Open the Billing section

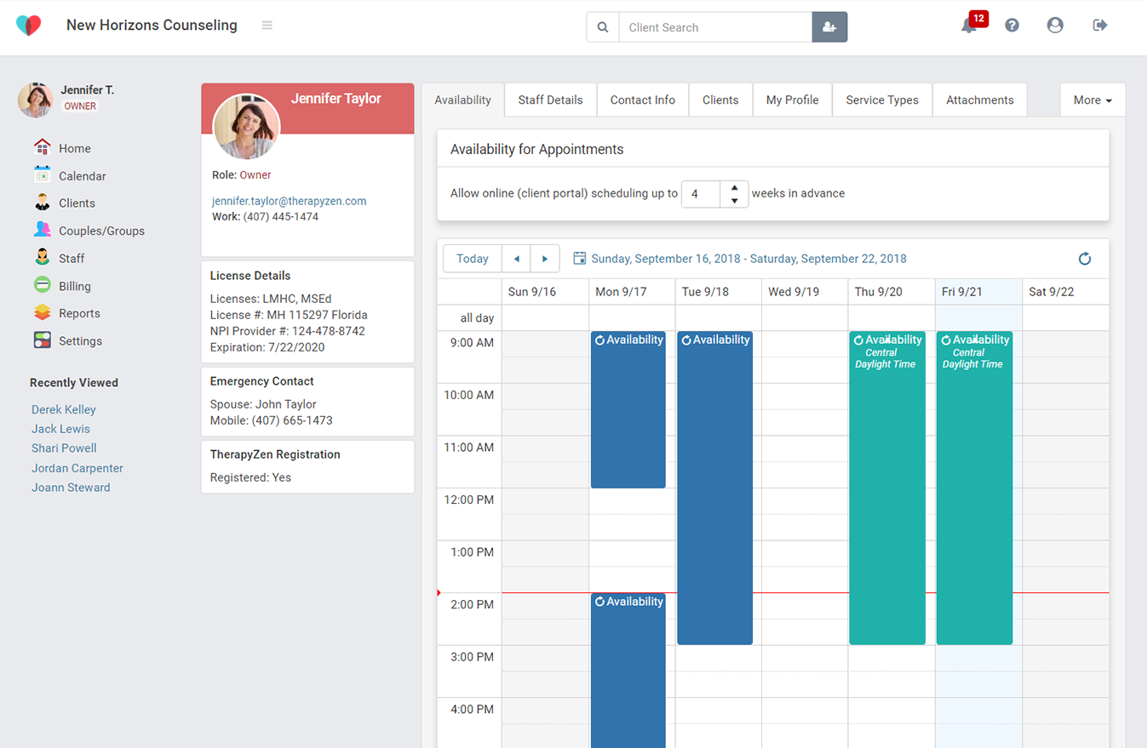[x=72, y=286]
